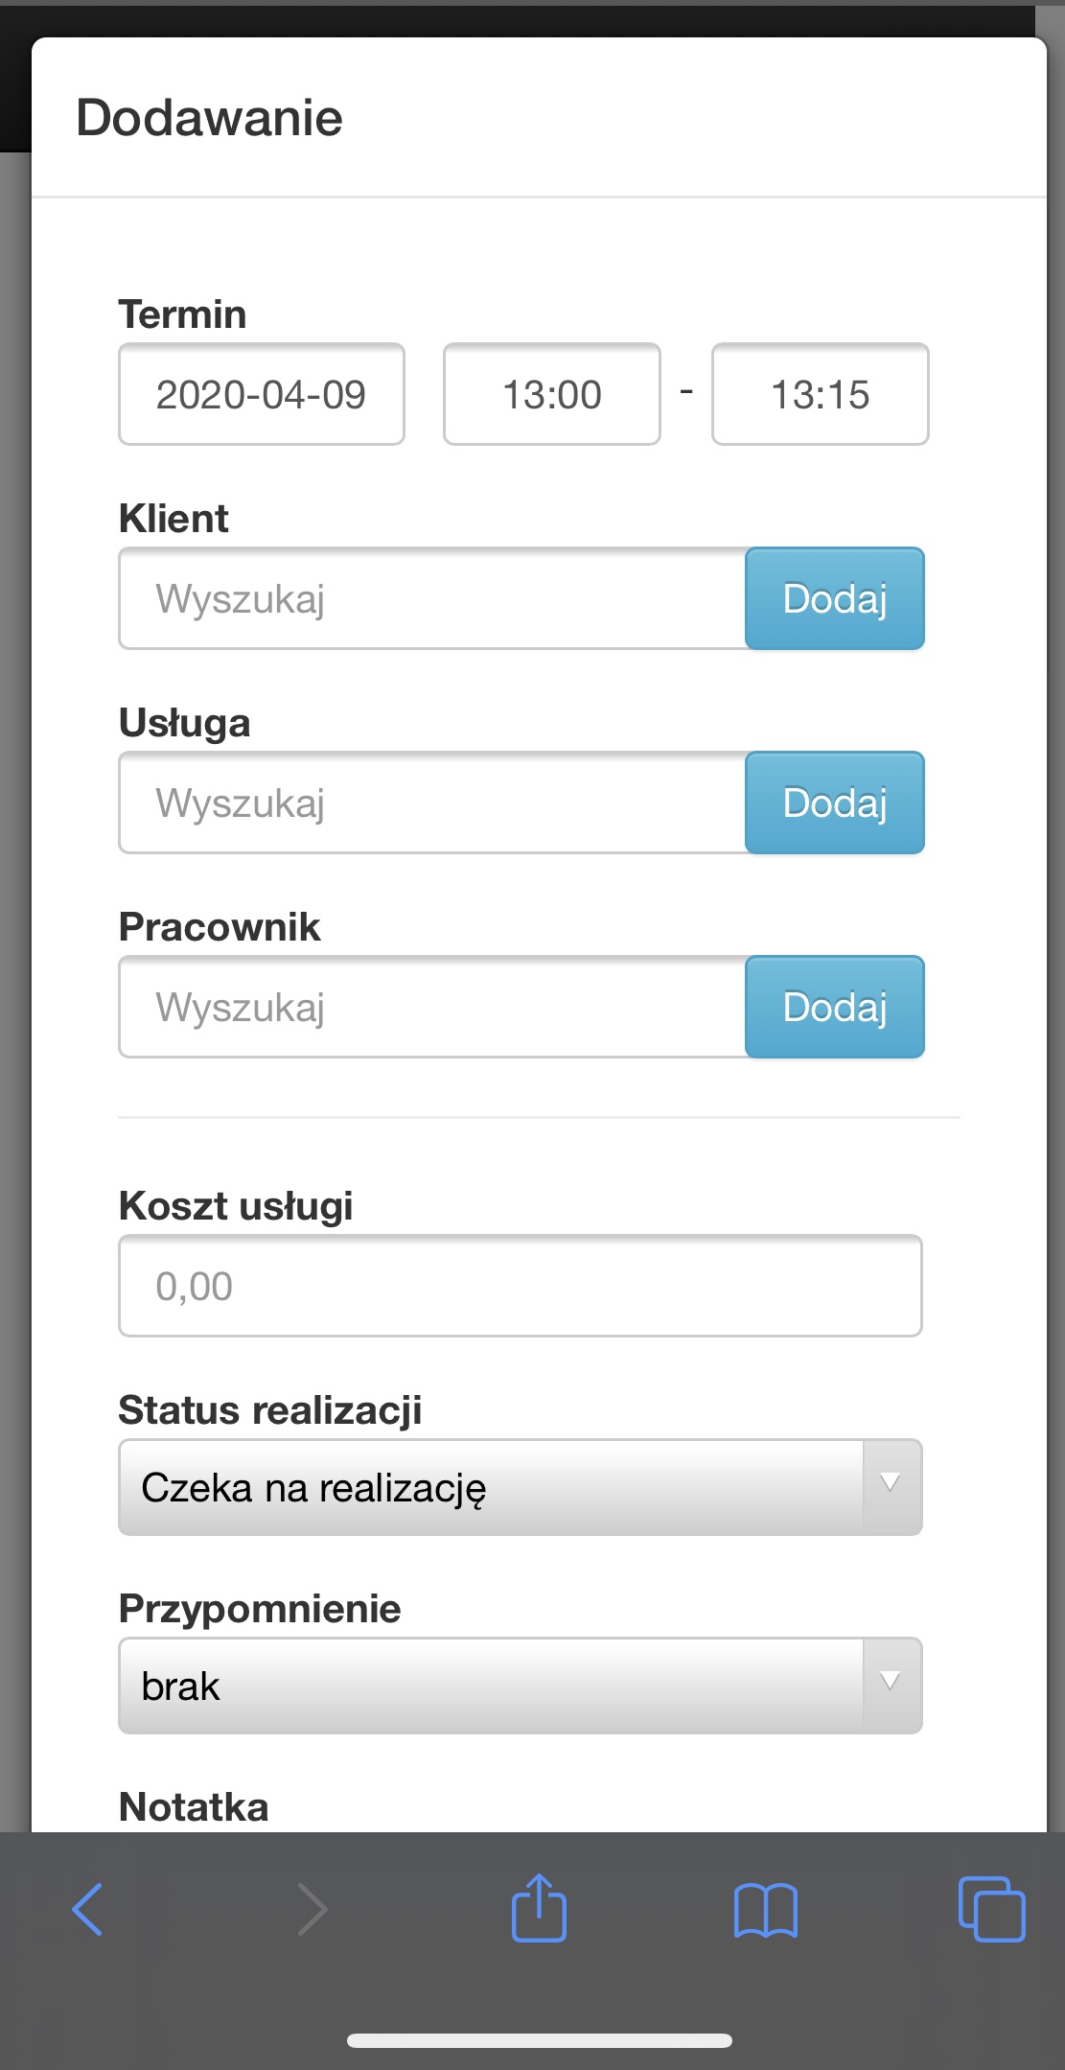Add new Pracownik with Dodaj button
This screenshot has height=2070, width=1065.
coord(834,1007)
